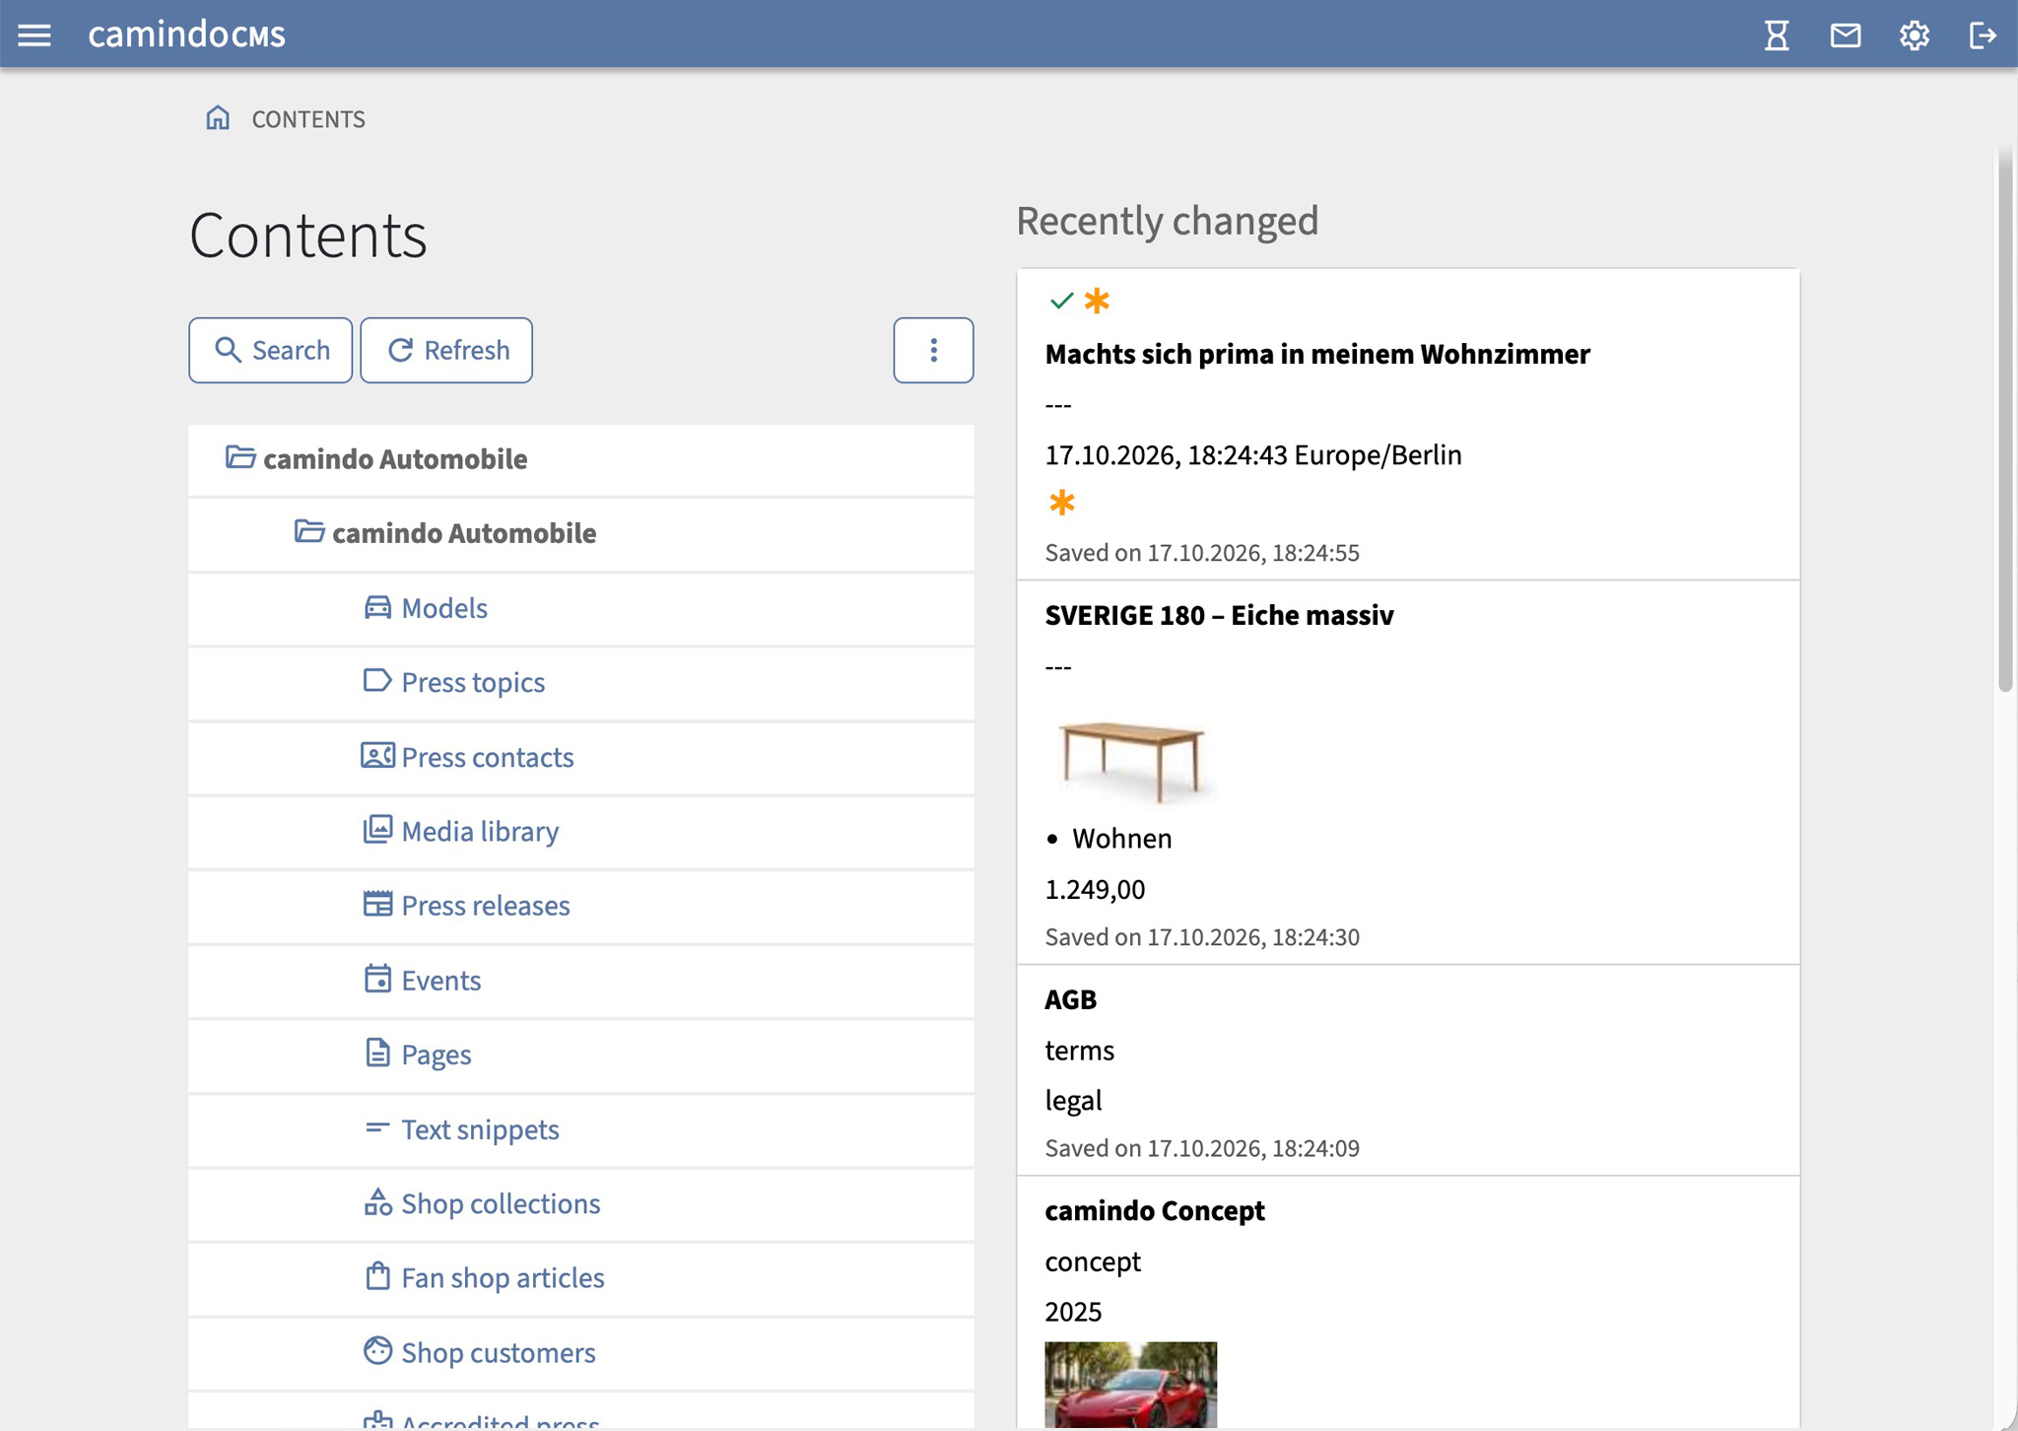Viewport: 2018px width, 1431px height.
Task: Click the page vertical scrollbar
Action: pyautogui.click(x=2005, y=421)
